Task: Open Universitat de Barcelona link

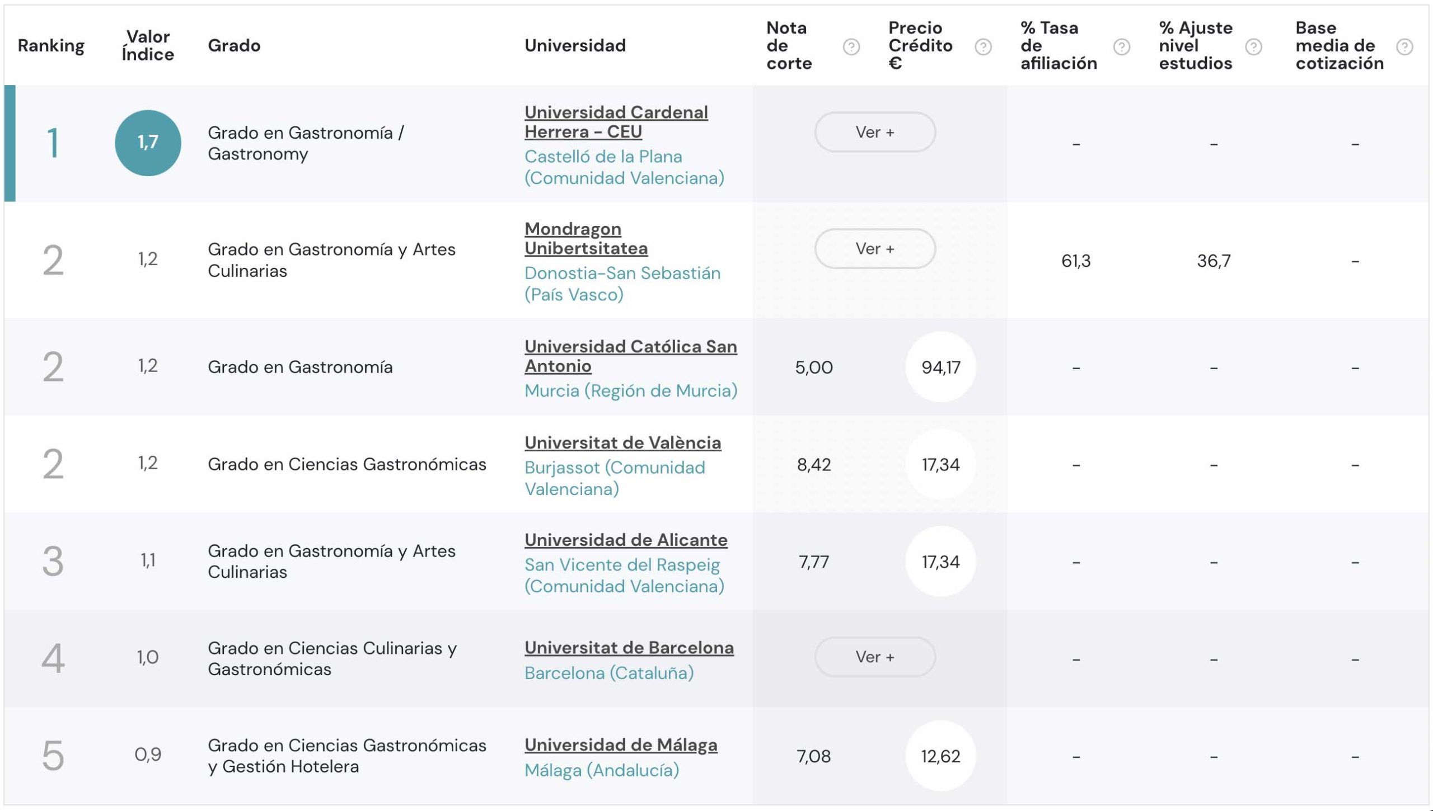Action: 629,648
